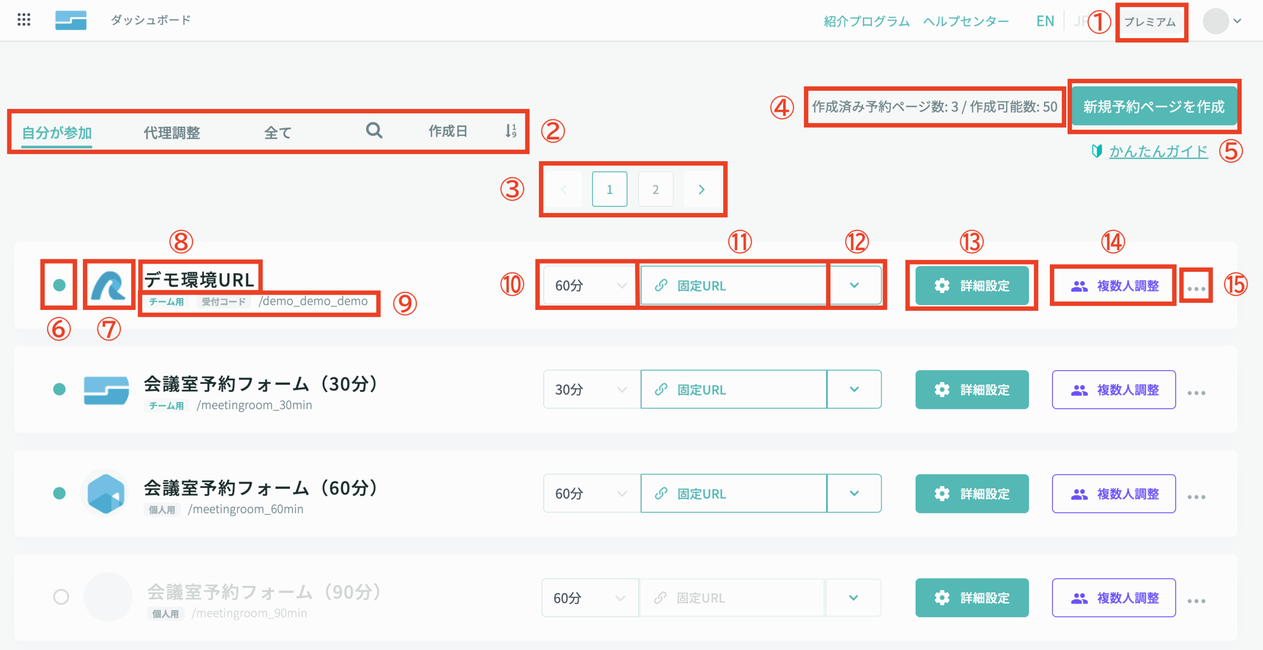Toggle active status for 会議室予約フォーム（30分）
The width and height of the screenshot is (1263, 650).
click(x=59, y=389)
